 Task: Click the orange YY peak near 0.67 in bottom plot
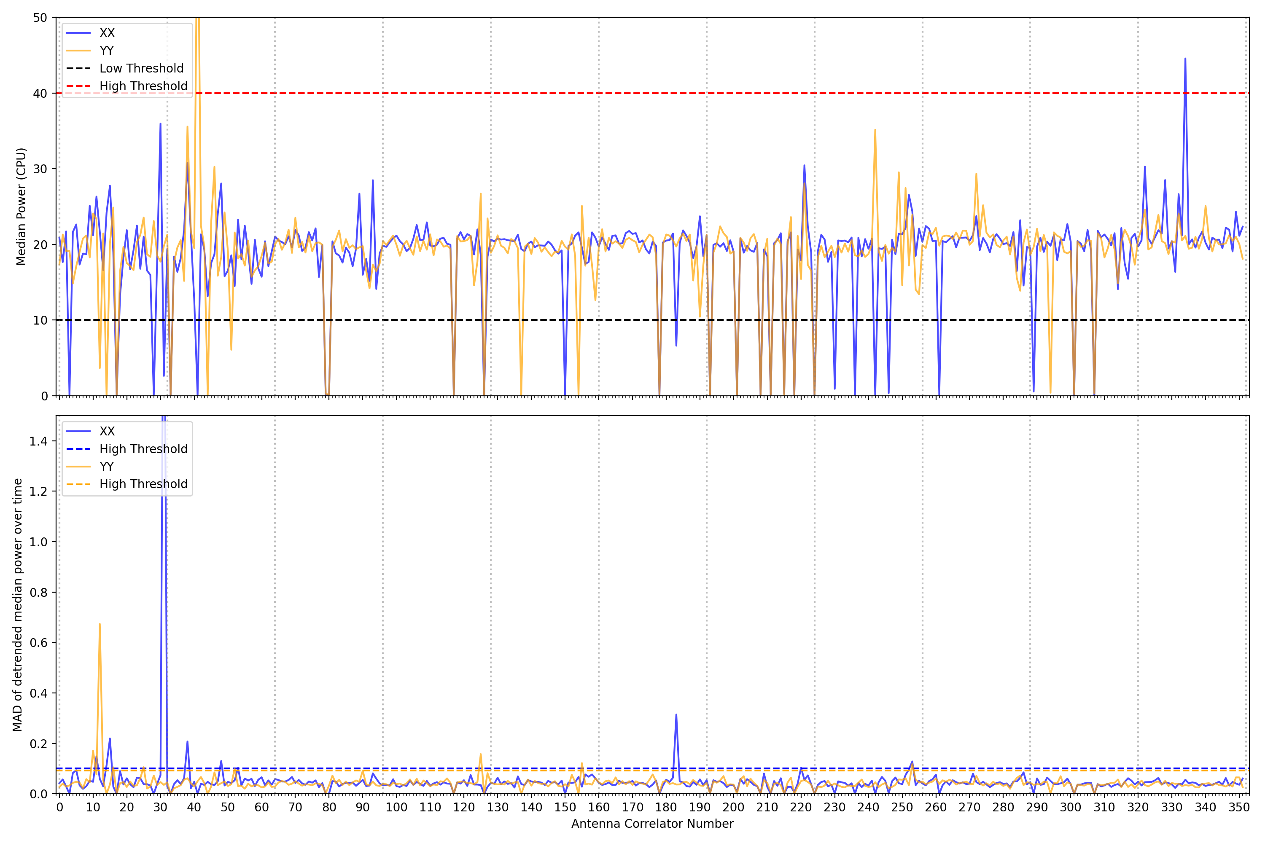100,625
